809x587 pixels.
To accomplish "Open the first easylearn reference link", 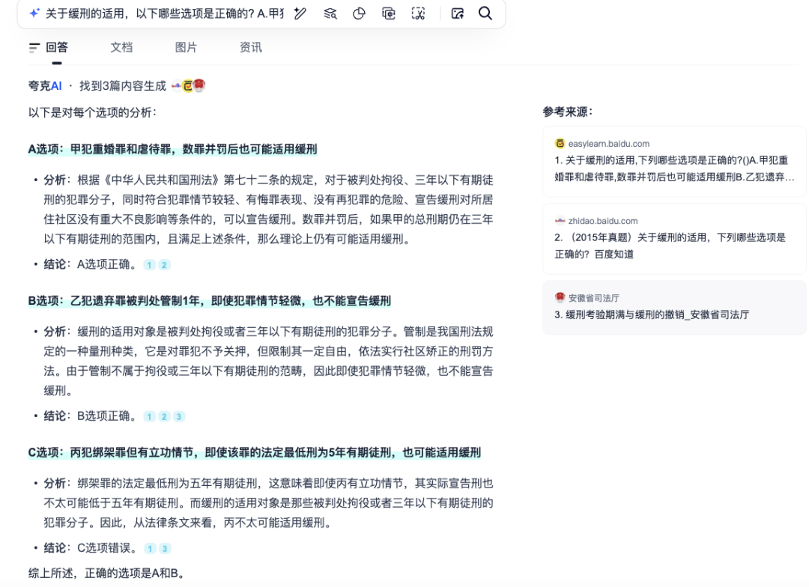I will 673,171.
